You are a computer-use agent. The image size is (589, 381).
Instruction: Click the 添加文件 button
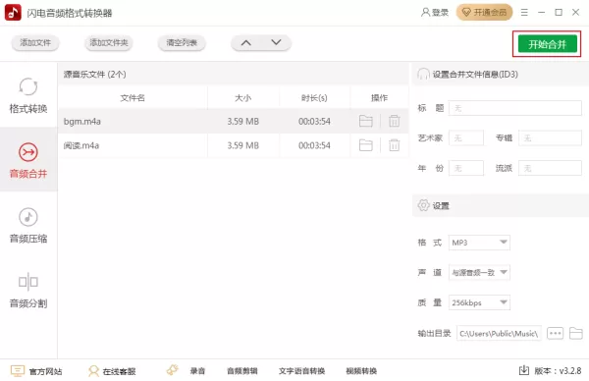[35, 42]
